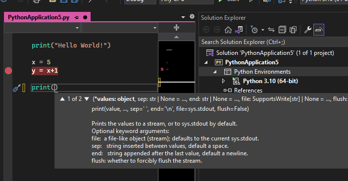Click the Pending Changes Filter clock icon
The width and height of the screenshot is (348, 181).
tap(254, 30)
